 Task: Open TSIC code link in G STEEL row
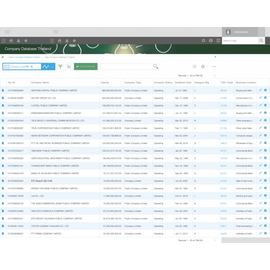[x=224, y=106]
